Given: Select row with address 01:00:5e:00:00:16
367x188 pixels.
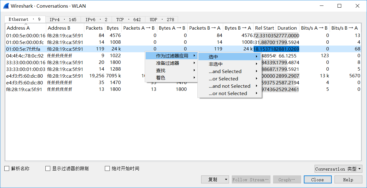Looking at the screenshot, I should [x=183, y=35].
